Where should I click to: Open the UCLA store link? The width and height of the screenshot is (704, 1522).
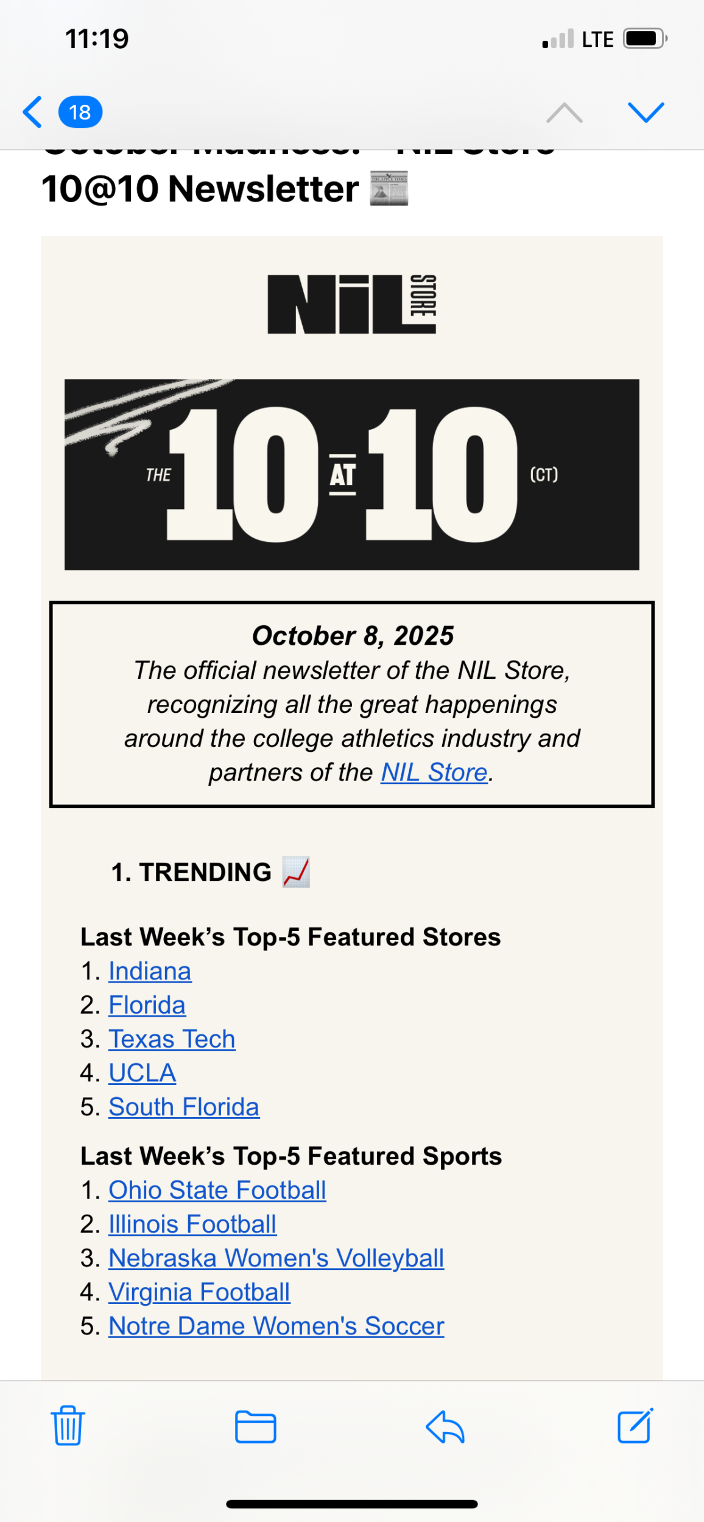pos(143,1073)
